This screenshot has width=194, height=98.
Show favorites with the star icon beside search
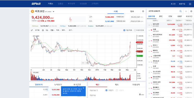pyautogui.click(x=186, y=11)
